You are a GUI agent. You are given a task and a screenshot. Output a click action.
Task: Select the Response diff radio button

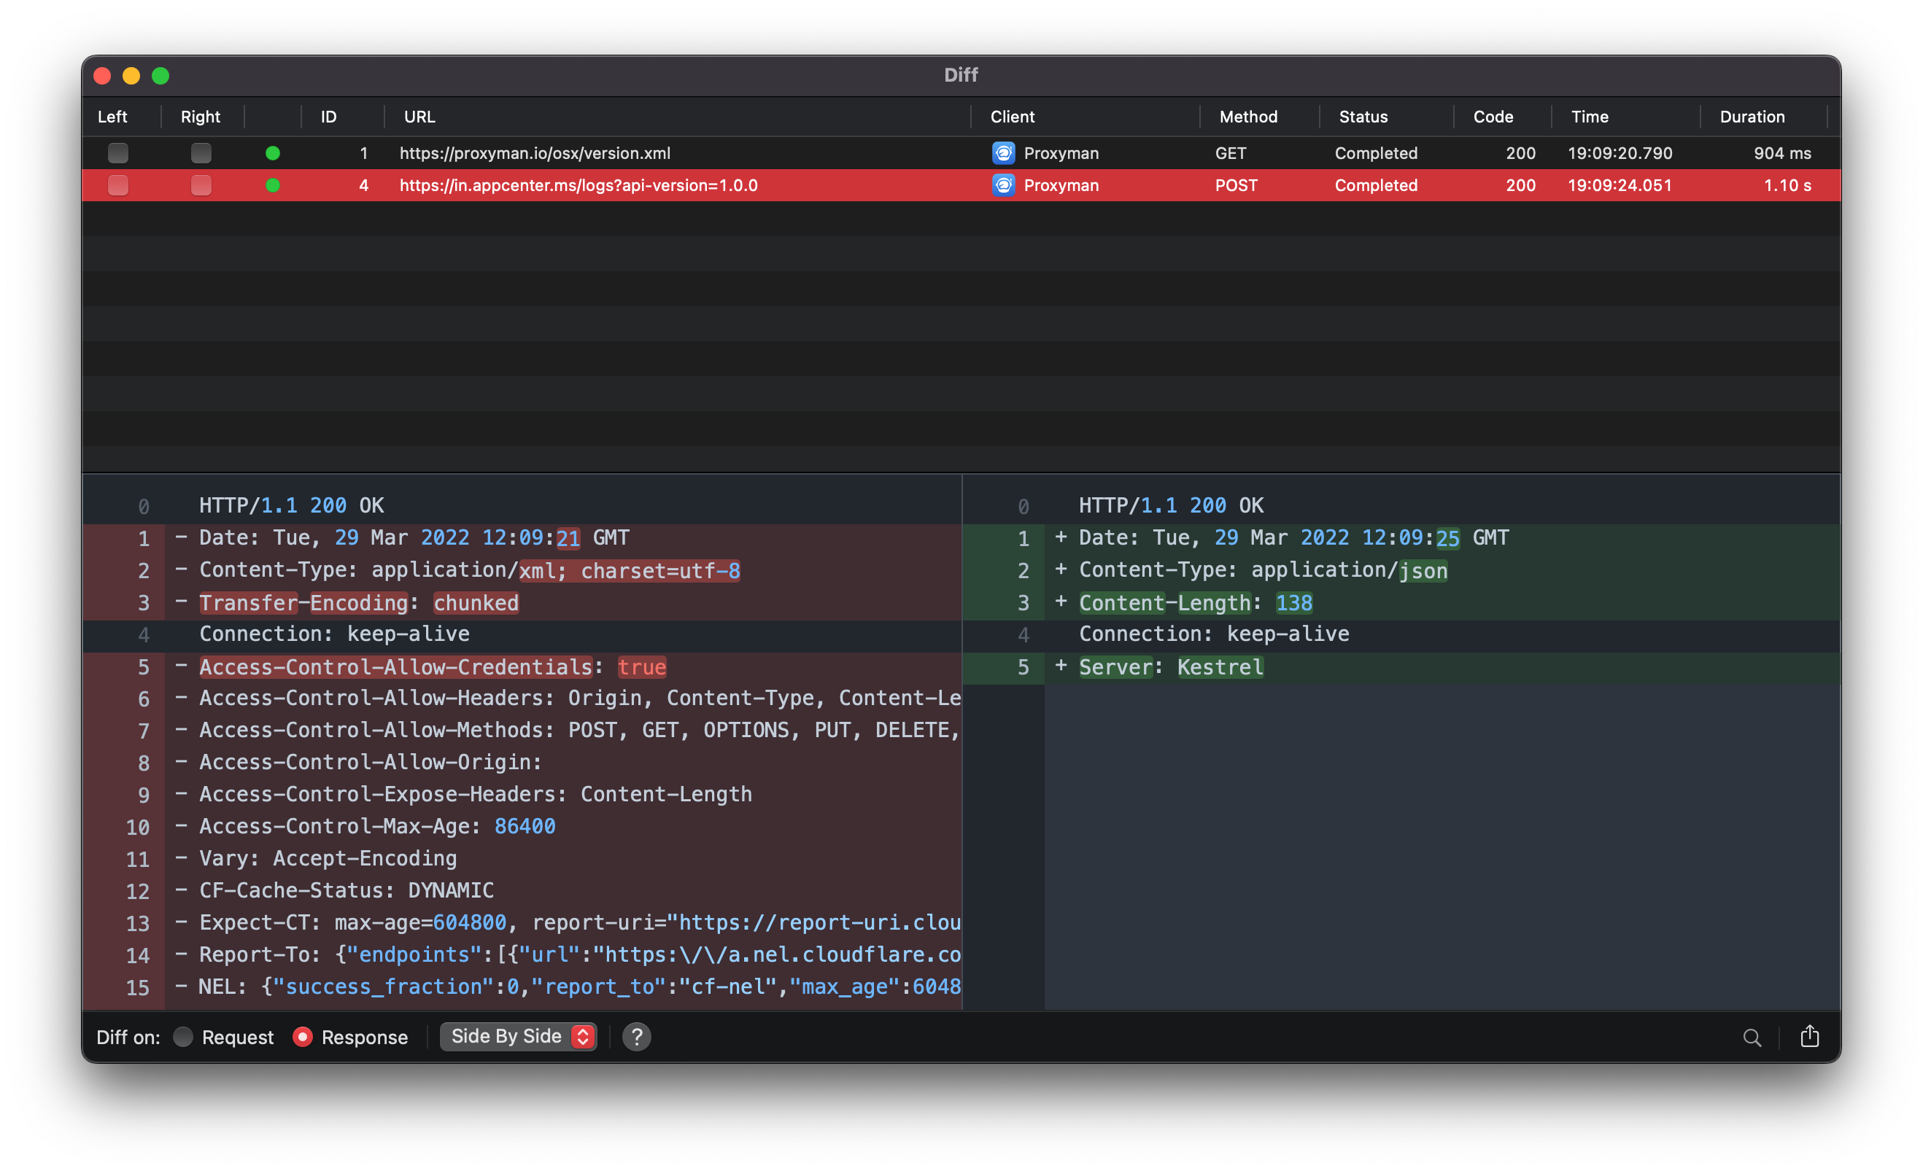coord(303,1036)
